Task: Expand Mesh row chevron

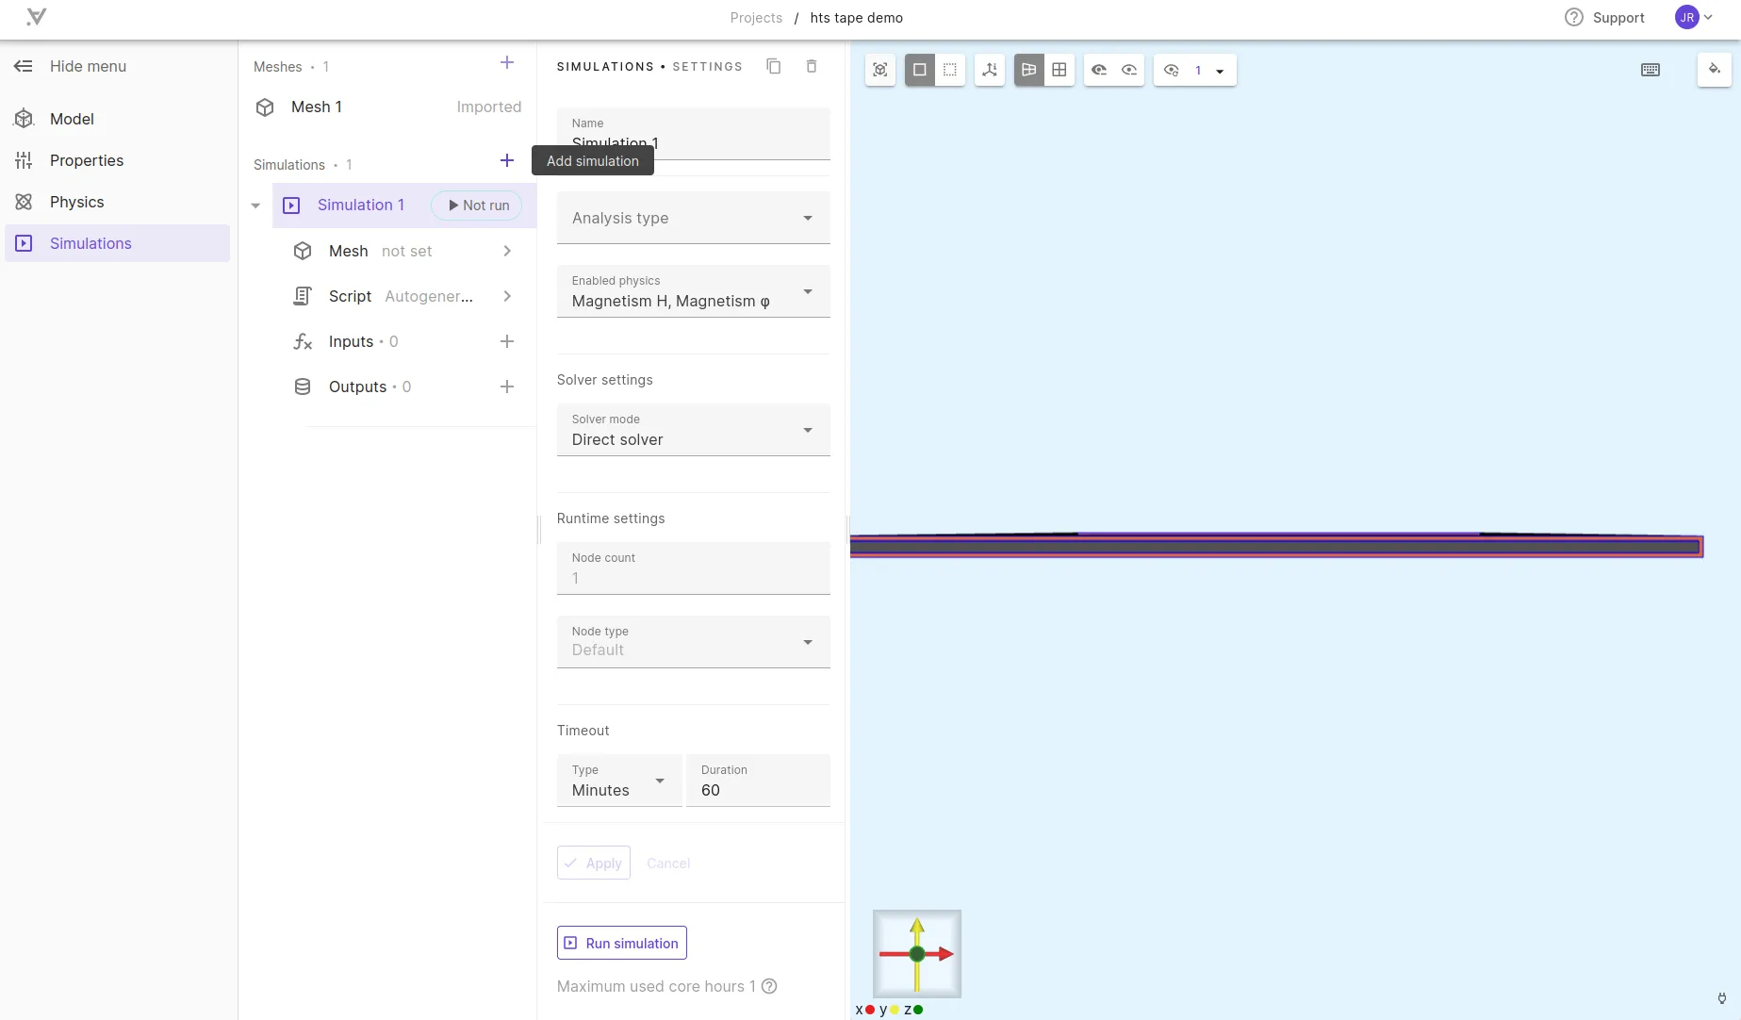Action: (507, 251)
